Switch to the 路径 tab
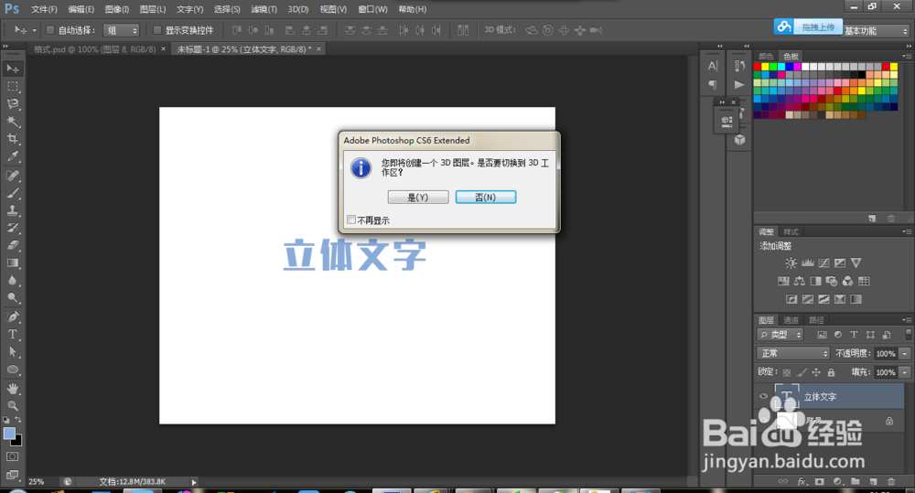 pyautogui.click(x=816, y=320)
